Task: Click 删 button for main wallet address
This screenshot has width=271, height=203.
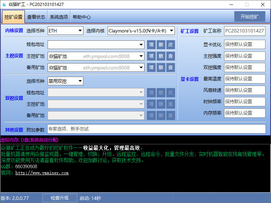Action: coord(161,45)
